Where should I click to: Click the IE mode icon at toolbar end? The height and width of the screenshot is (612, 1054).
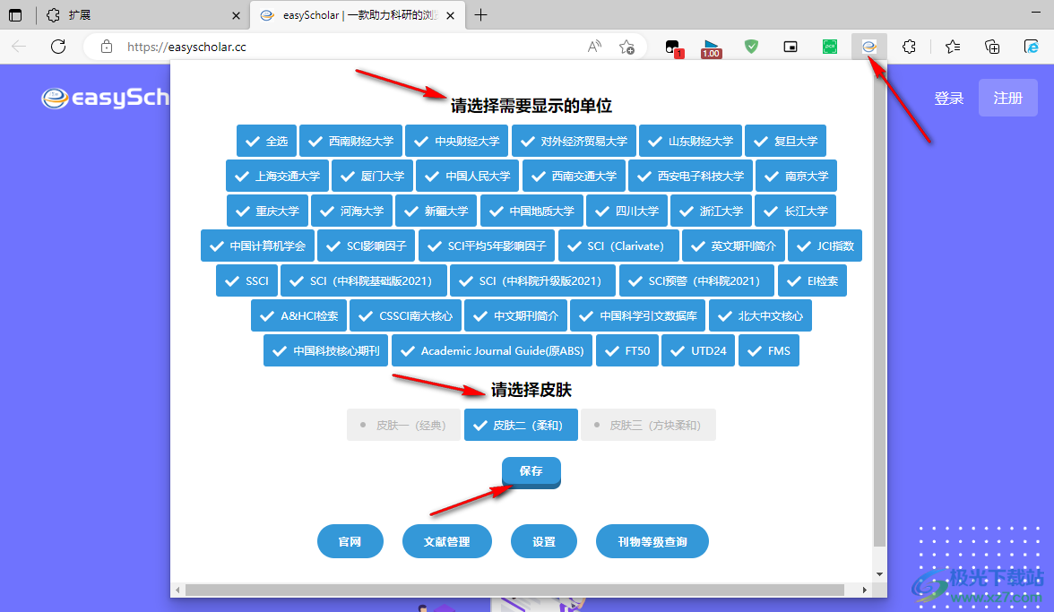(x=1031, y=47)
